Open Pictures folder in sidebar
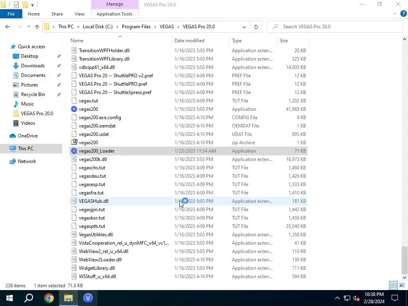This screenshot has width=408, height=306. (29, 85)
